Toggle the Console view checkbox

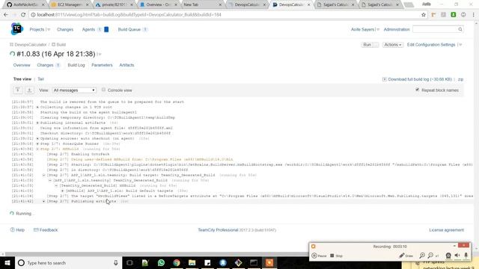(x=103, y=90)
